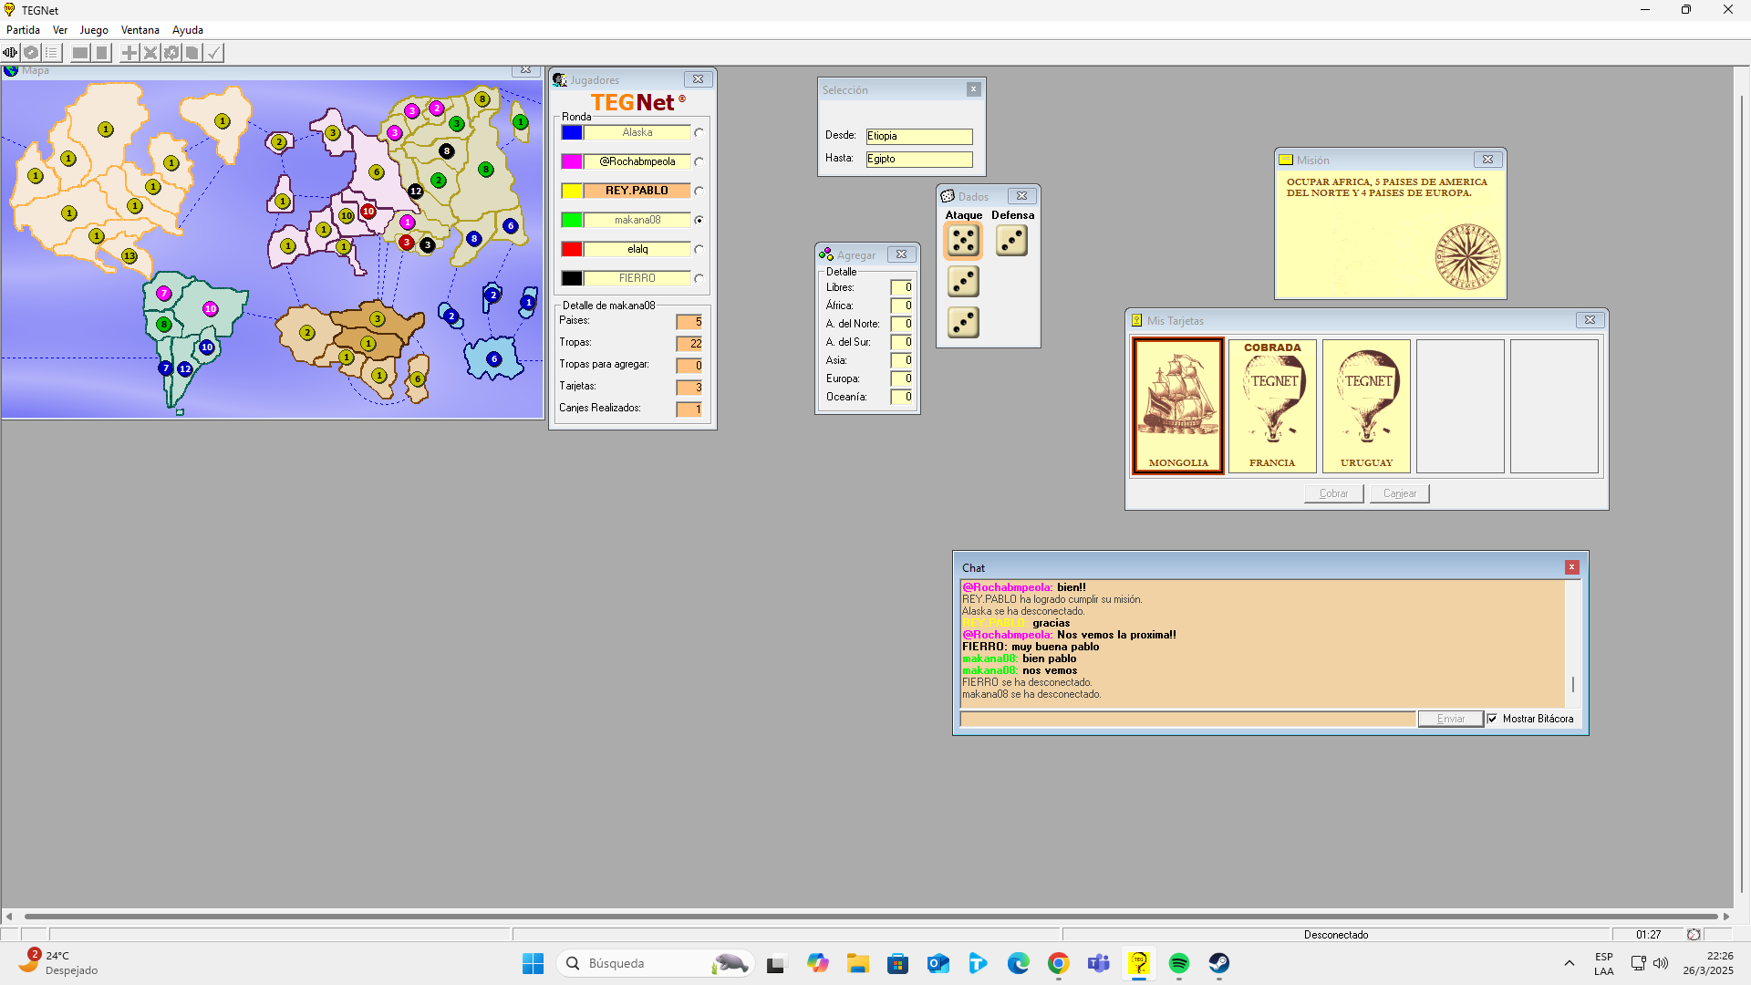Select the MONGOLIA ship card

tap(1178, 406)
